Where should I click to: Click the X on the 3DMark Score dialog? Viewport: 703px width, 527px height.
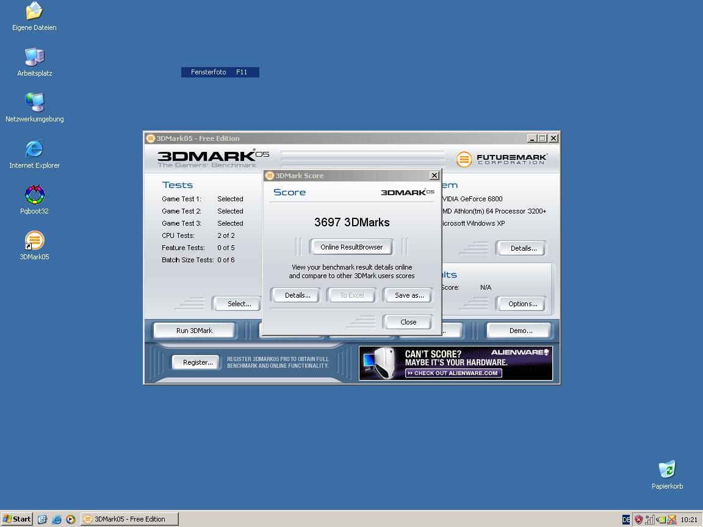(x=434, y=176)
